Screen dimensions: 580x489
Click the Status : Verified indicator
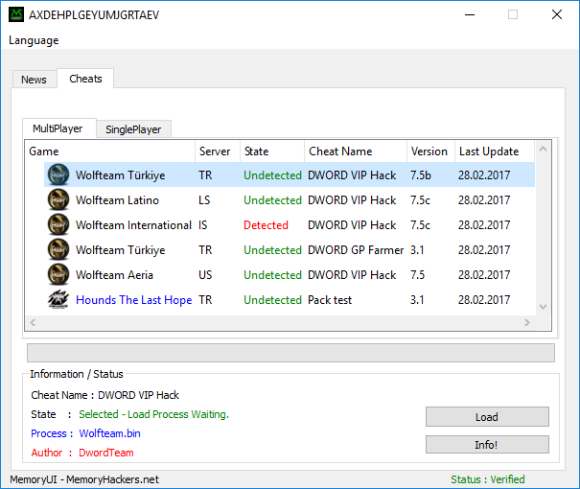coord(488,479)
